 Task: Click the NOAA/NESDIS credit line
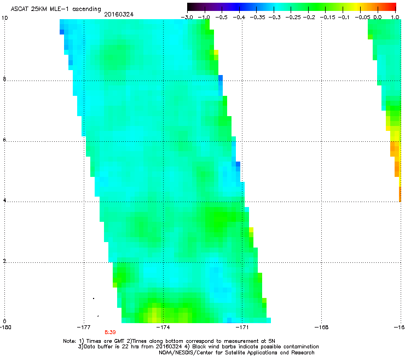[x=236, y=353]
